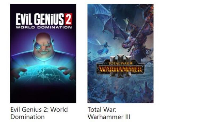Click the 'WORLD DOMINATION' subtitle on cover
This screenshot has height=122, width=213.
[44, 27]
